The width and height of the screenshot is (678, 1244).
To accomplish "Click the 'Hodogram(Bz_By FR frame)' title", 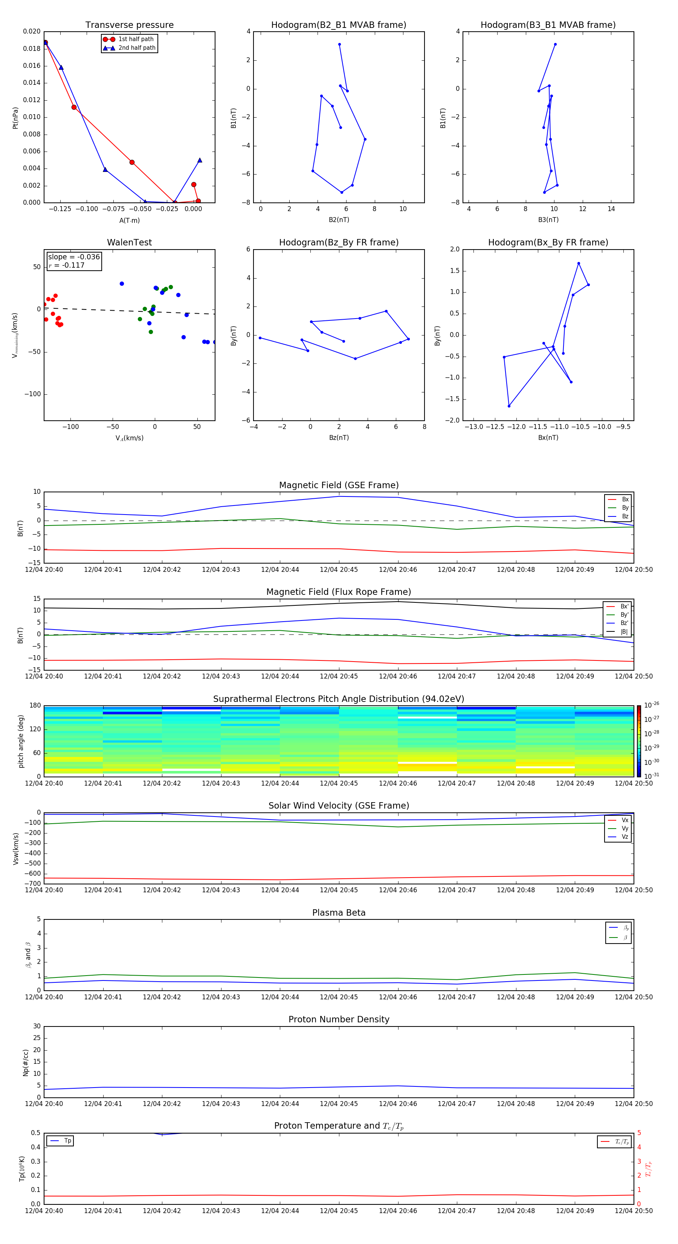I will [339, 242].
